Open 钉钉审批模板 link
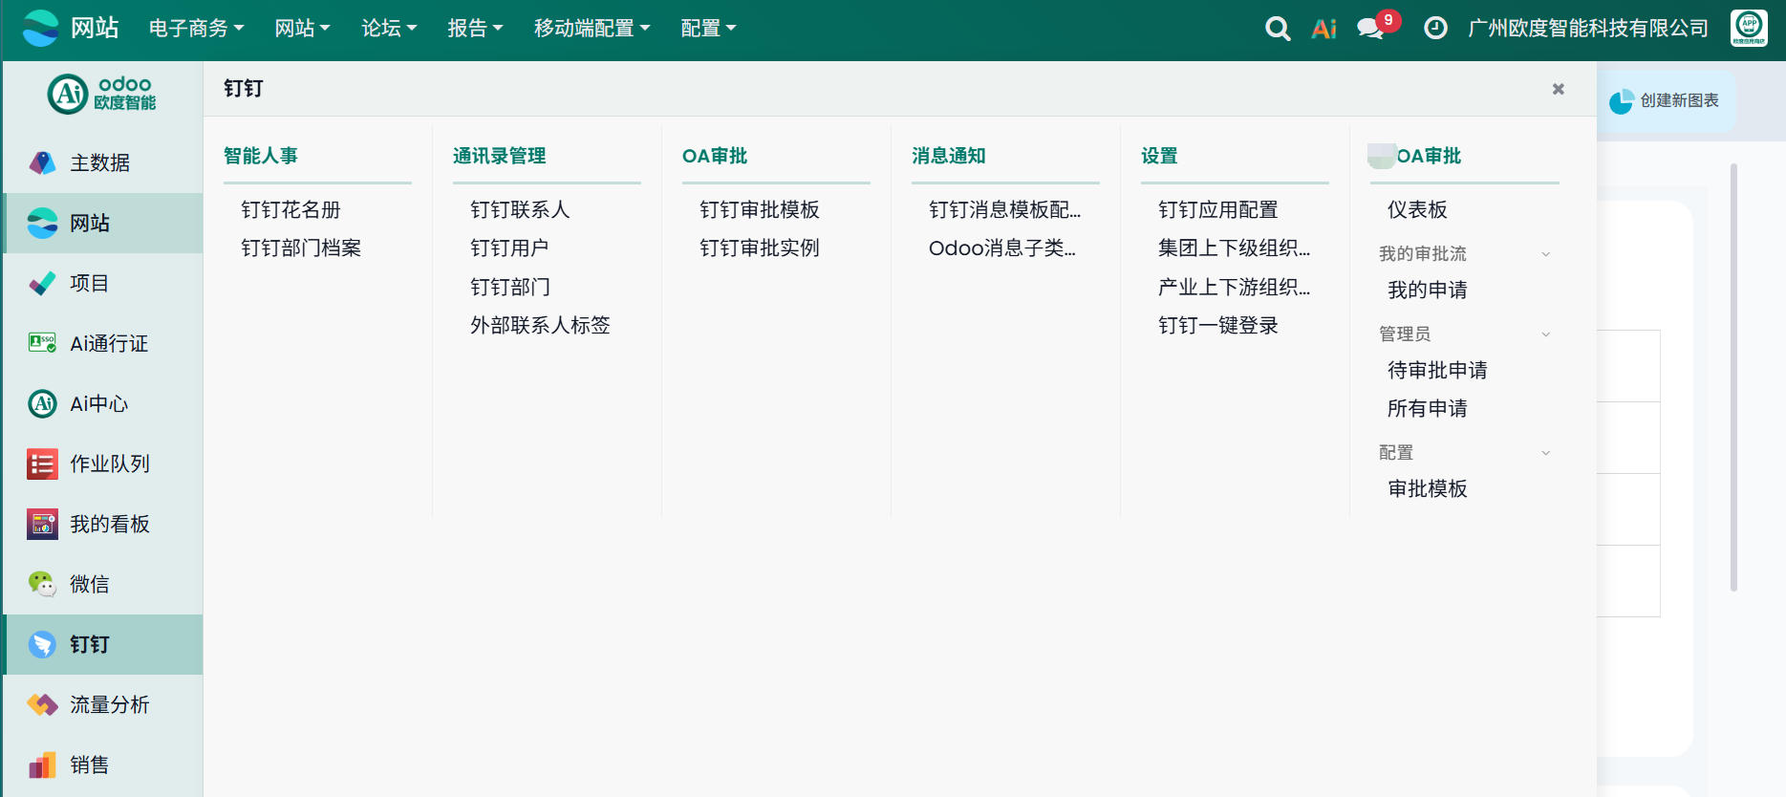This screenshot has width=1786, height=797. click(760, 209)
